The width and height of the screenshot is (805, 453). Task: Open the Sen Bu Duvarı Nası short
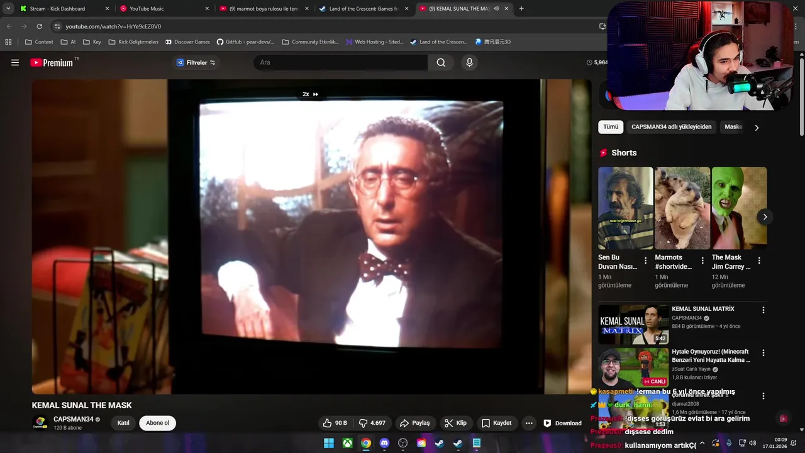[x=625, y=208]
